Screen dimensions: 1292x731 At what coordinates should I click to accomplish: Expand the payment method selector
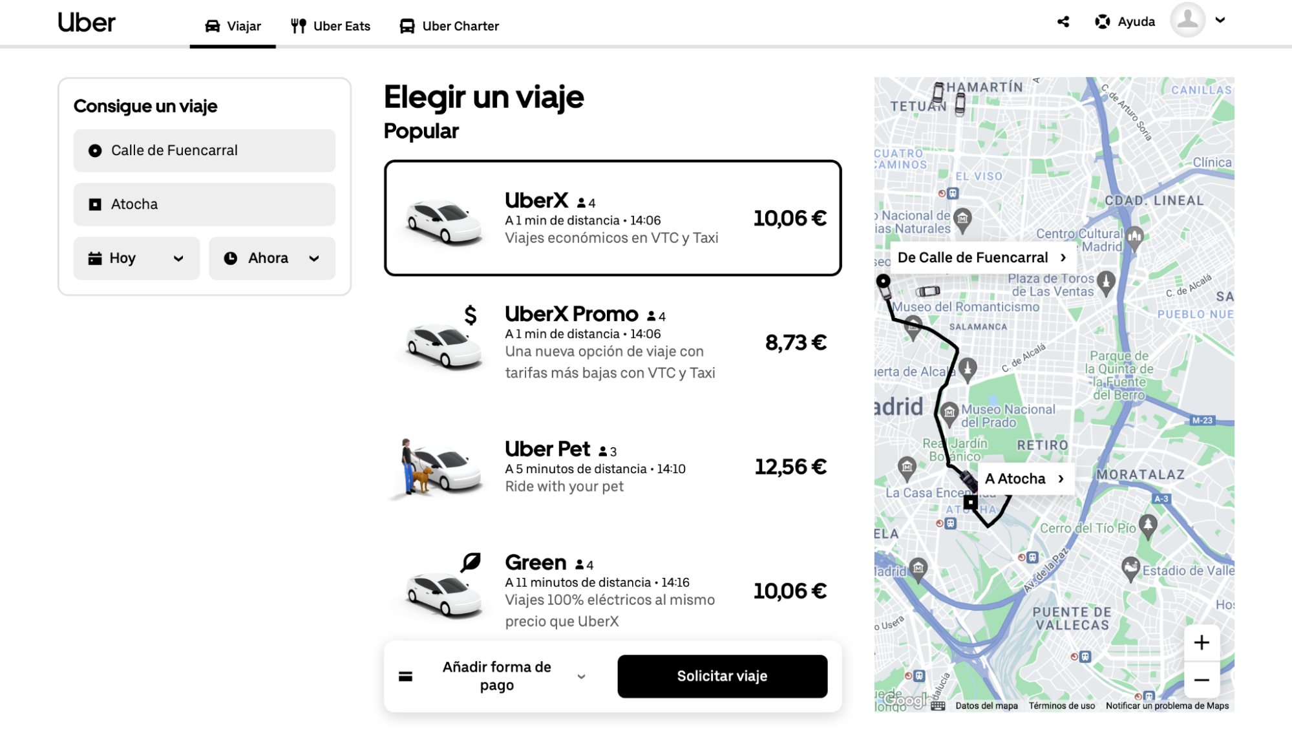(x=580, y=675)
